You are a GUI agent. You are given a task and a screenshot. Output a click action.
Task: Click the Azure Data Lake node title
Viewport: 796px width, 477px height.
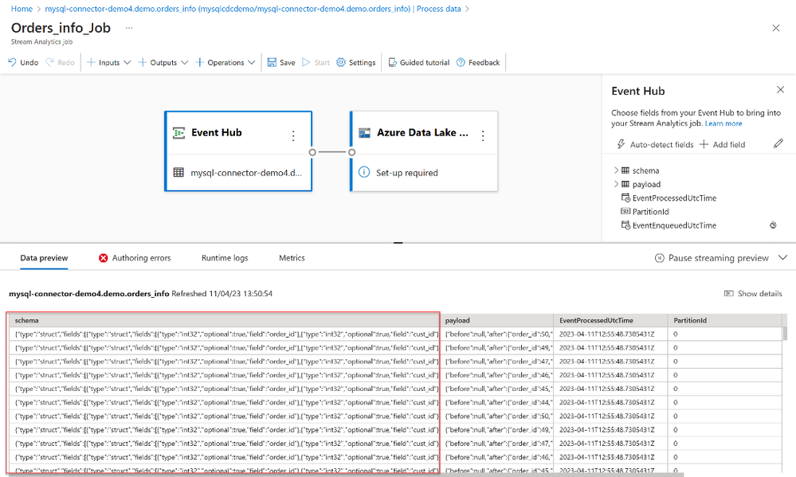(x=422, y=132)
